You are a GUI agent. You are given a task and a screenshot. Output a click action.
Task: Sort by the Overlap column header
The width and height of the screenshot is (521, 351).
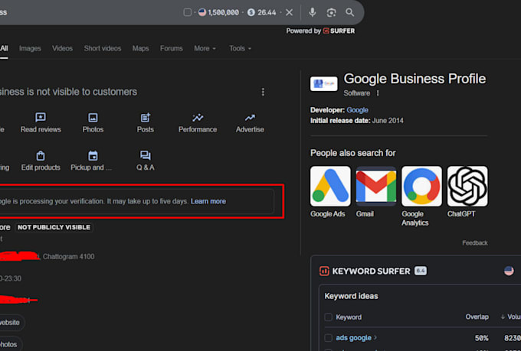pyautogui.click(x=477, y=317)
